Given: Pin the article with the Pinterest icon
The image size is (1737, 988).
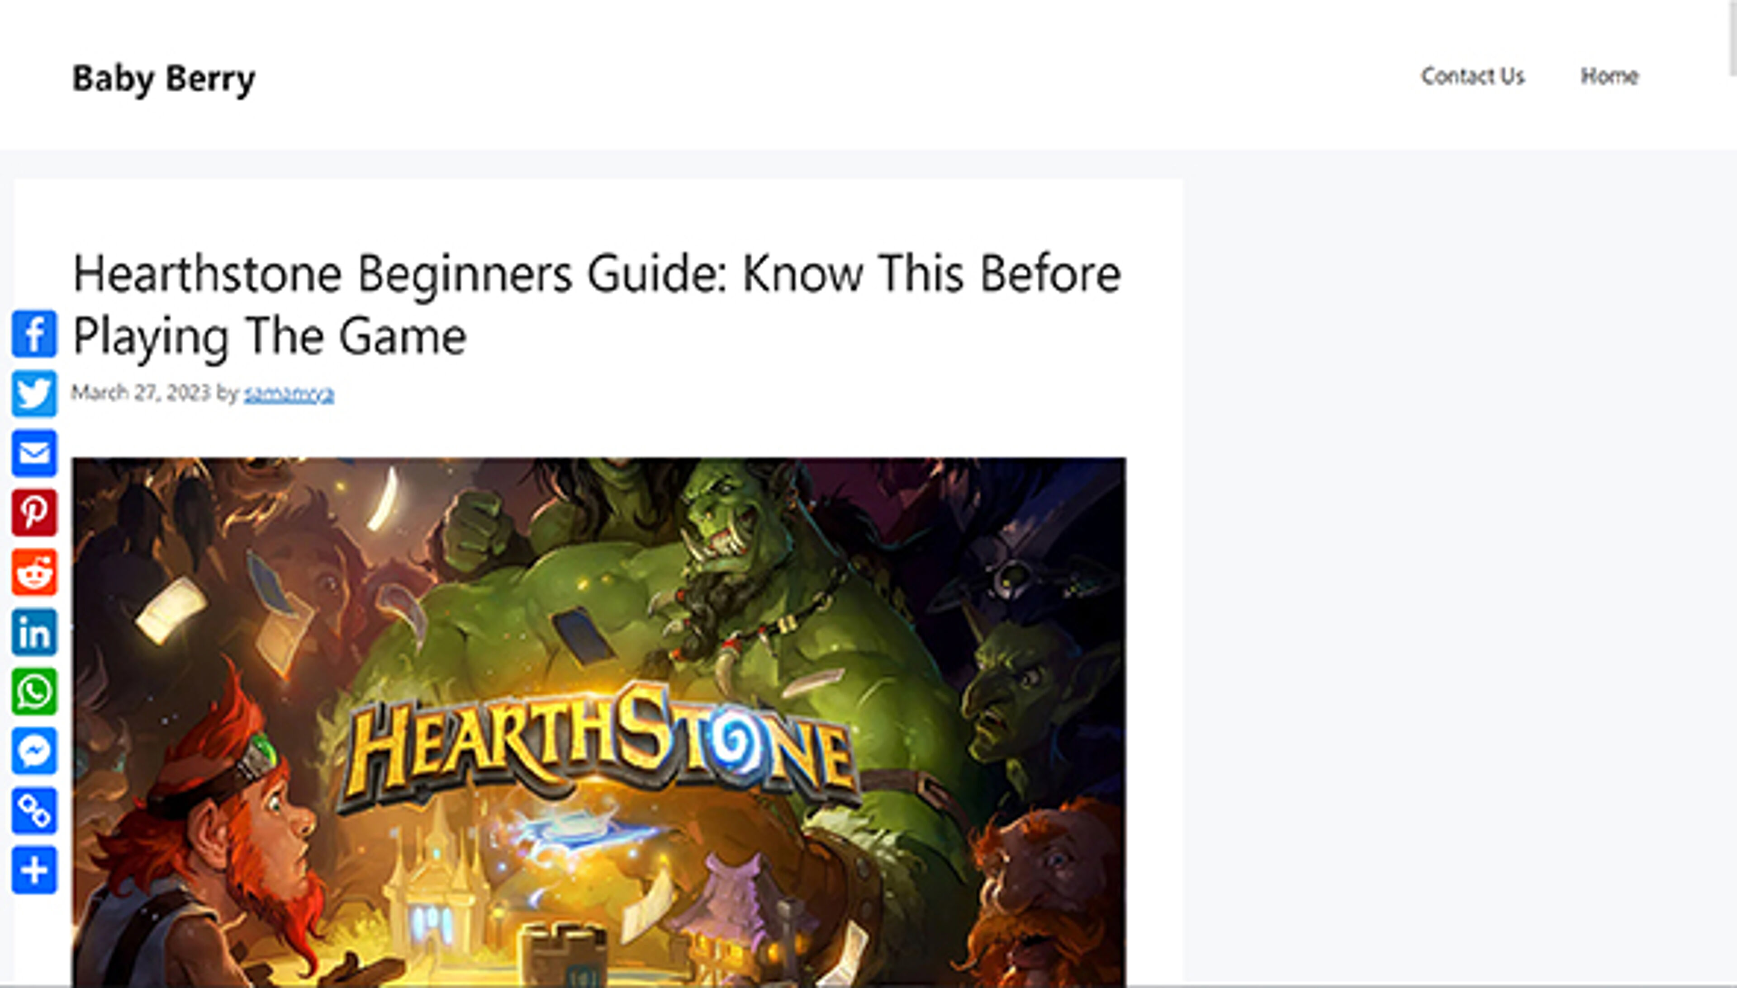Looking at the screenshot, I should click(34, 513).
